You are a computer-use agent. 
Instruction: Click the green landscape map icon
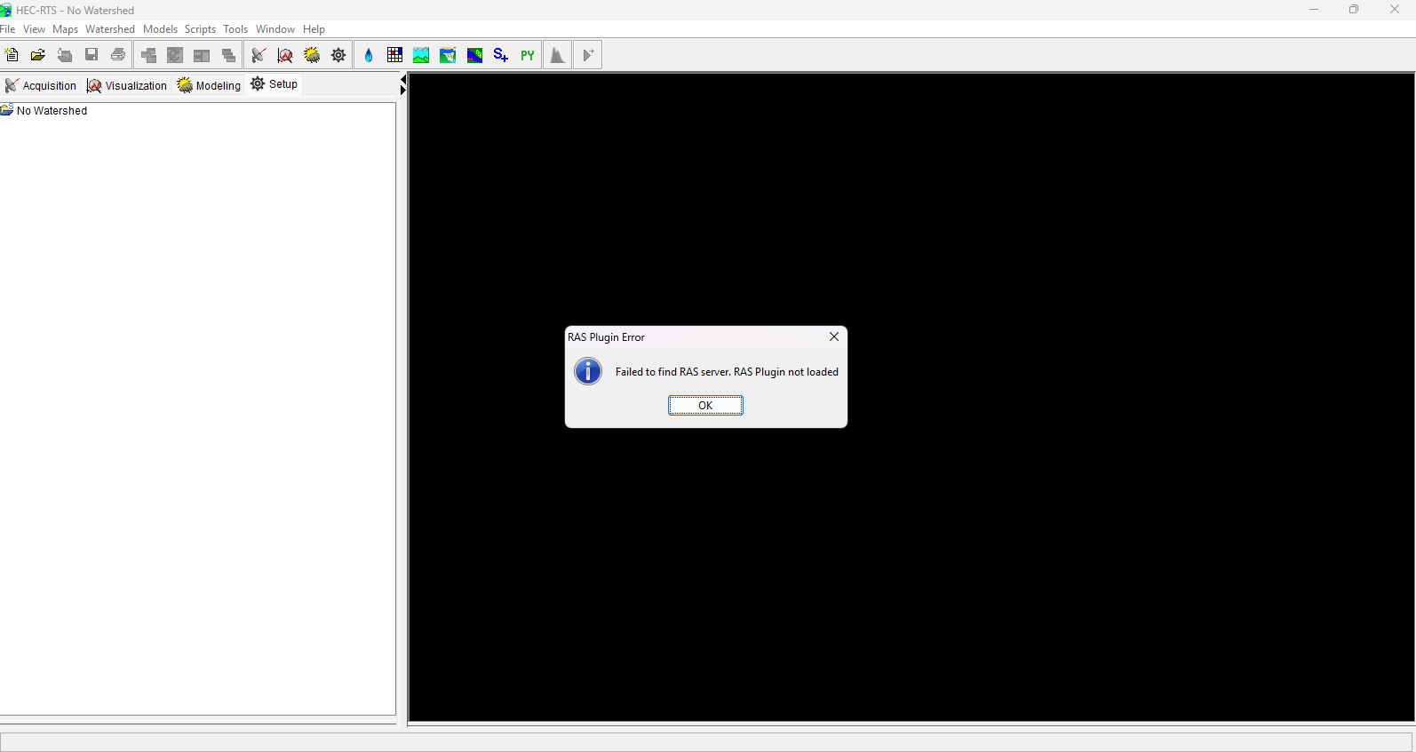tap(422, 55)
